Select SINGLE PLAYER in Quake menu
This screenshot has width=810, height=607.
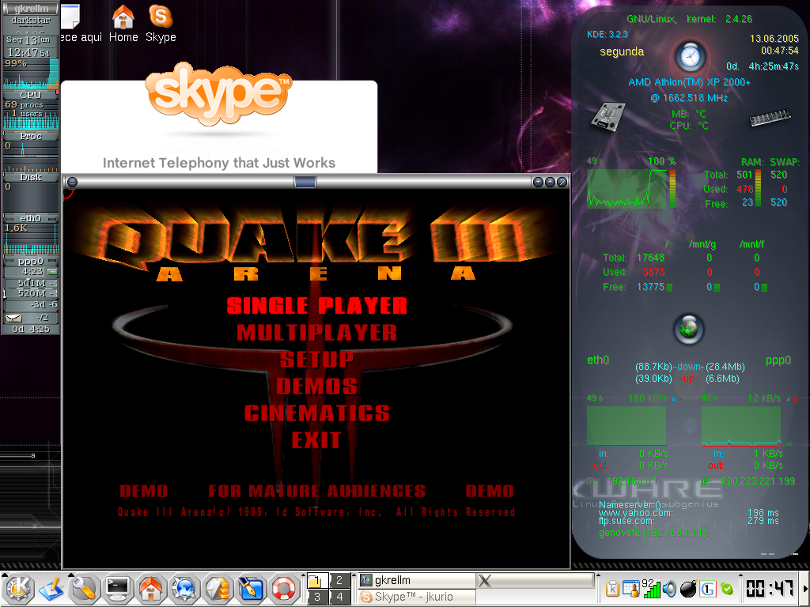point(316,305)
